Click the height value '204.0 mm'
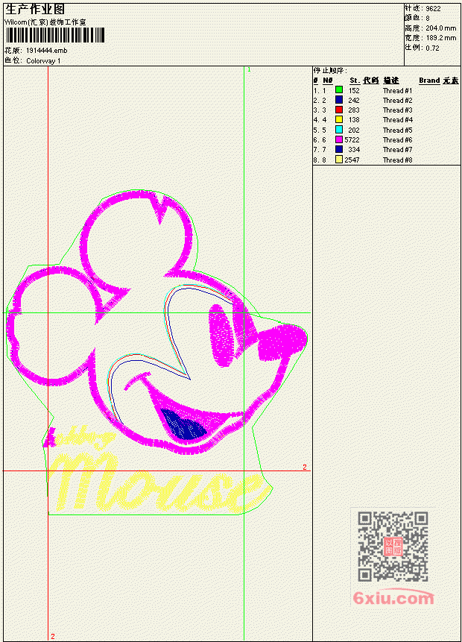 (x=440, y=28)
